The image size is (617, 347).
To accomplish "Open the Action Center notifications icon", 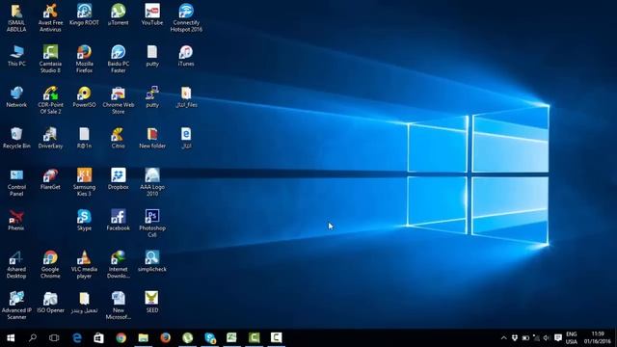I will (x=558, y=338).
